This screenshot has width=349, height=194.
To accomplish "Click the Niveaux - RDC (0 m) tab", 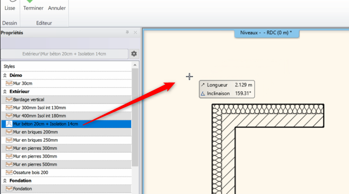I will pos(267,33).
